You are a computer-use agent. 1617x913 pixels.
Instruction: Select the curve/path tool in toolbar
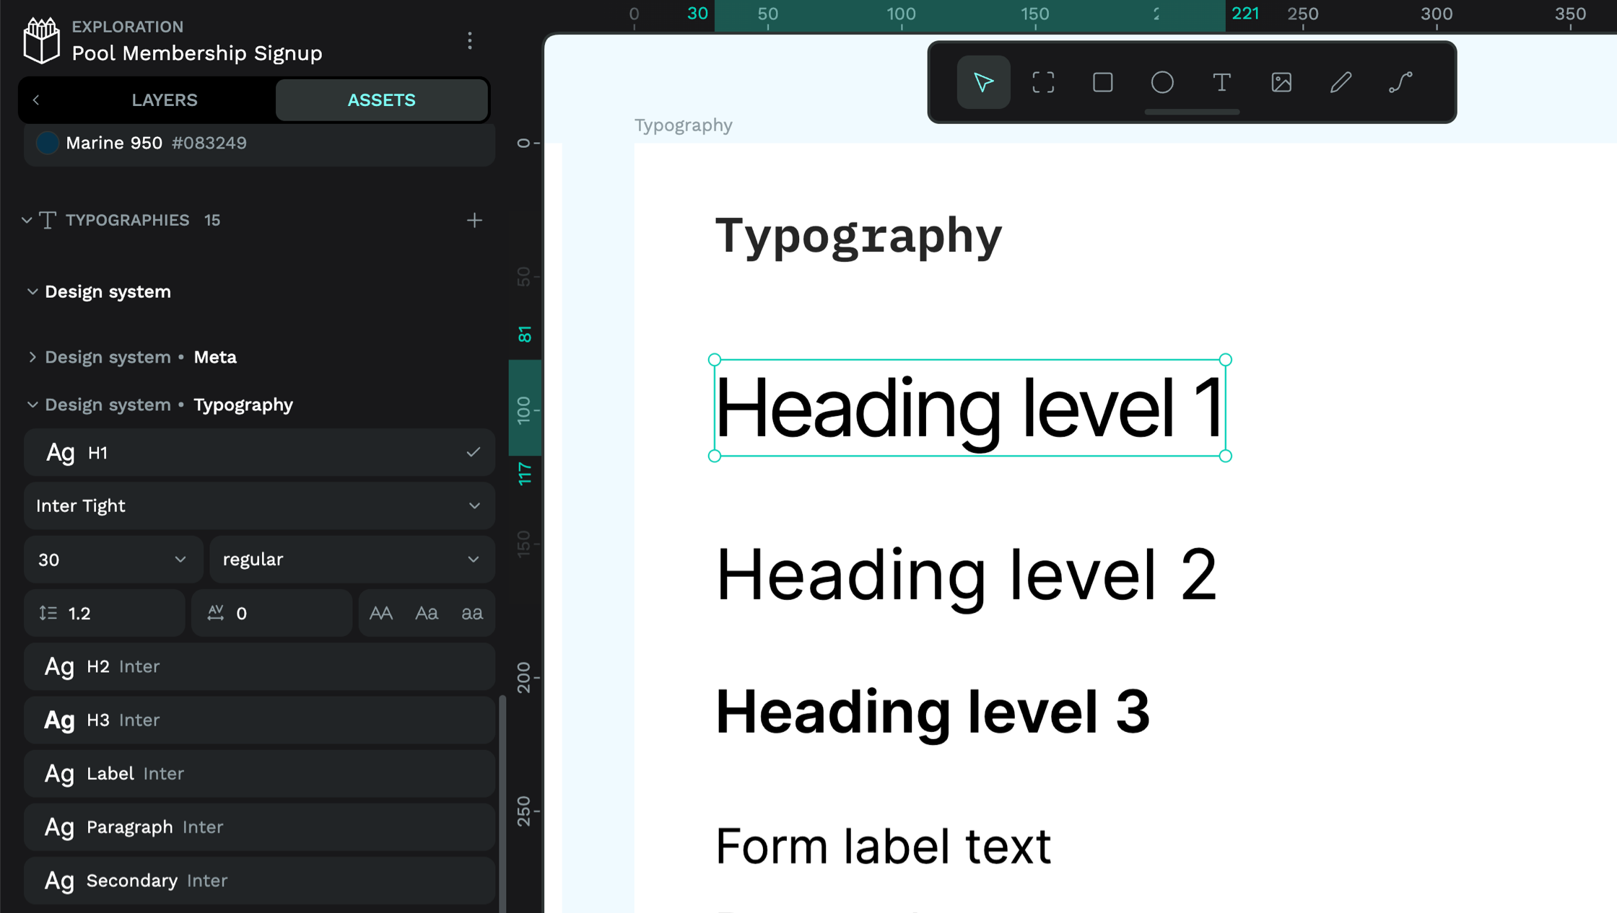tap(1402, 82)
